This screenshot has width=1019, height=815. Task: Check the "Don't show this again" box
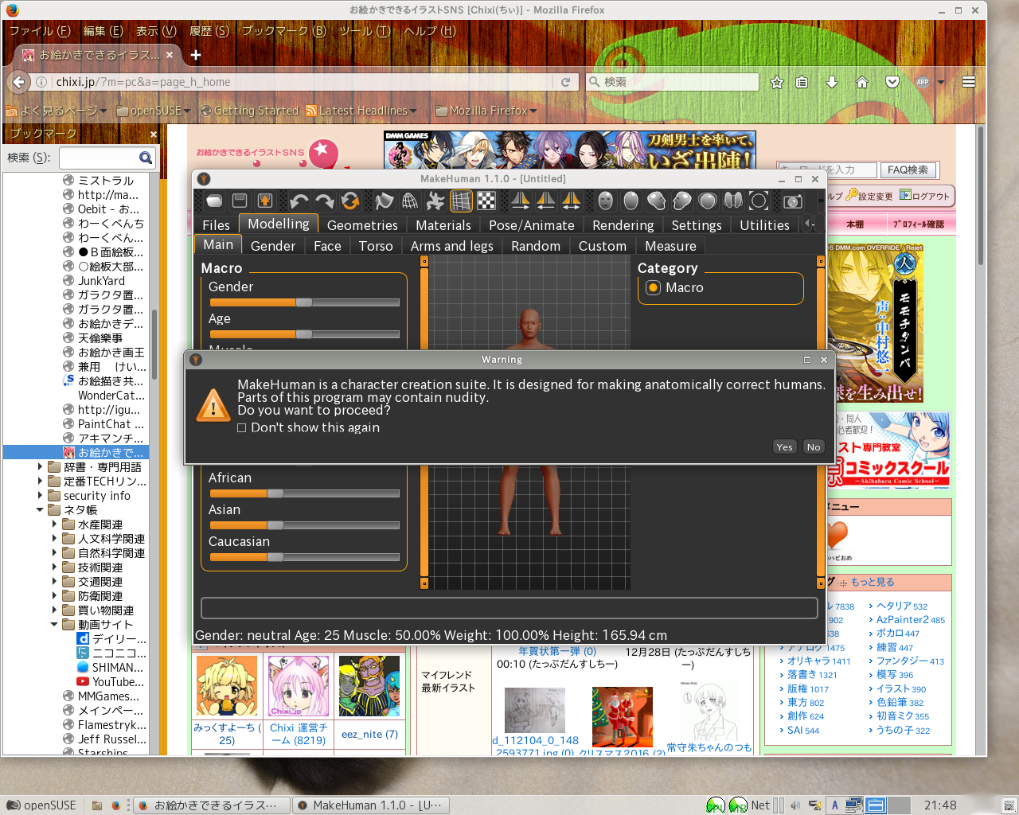[x=242, y=428]
